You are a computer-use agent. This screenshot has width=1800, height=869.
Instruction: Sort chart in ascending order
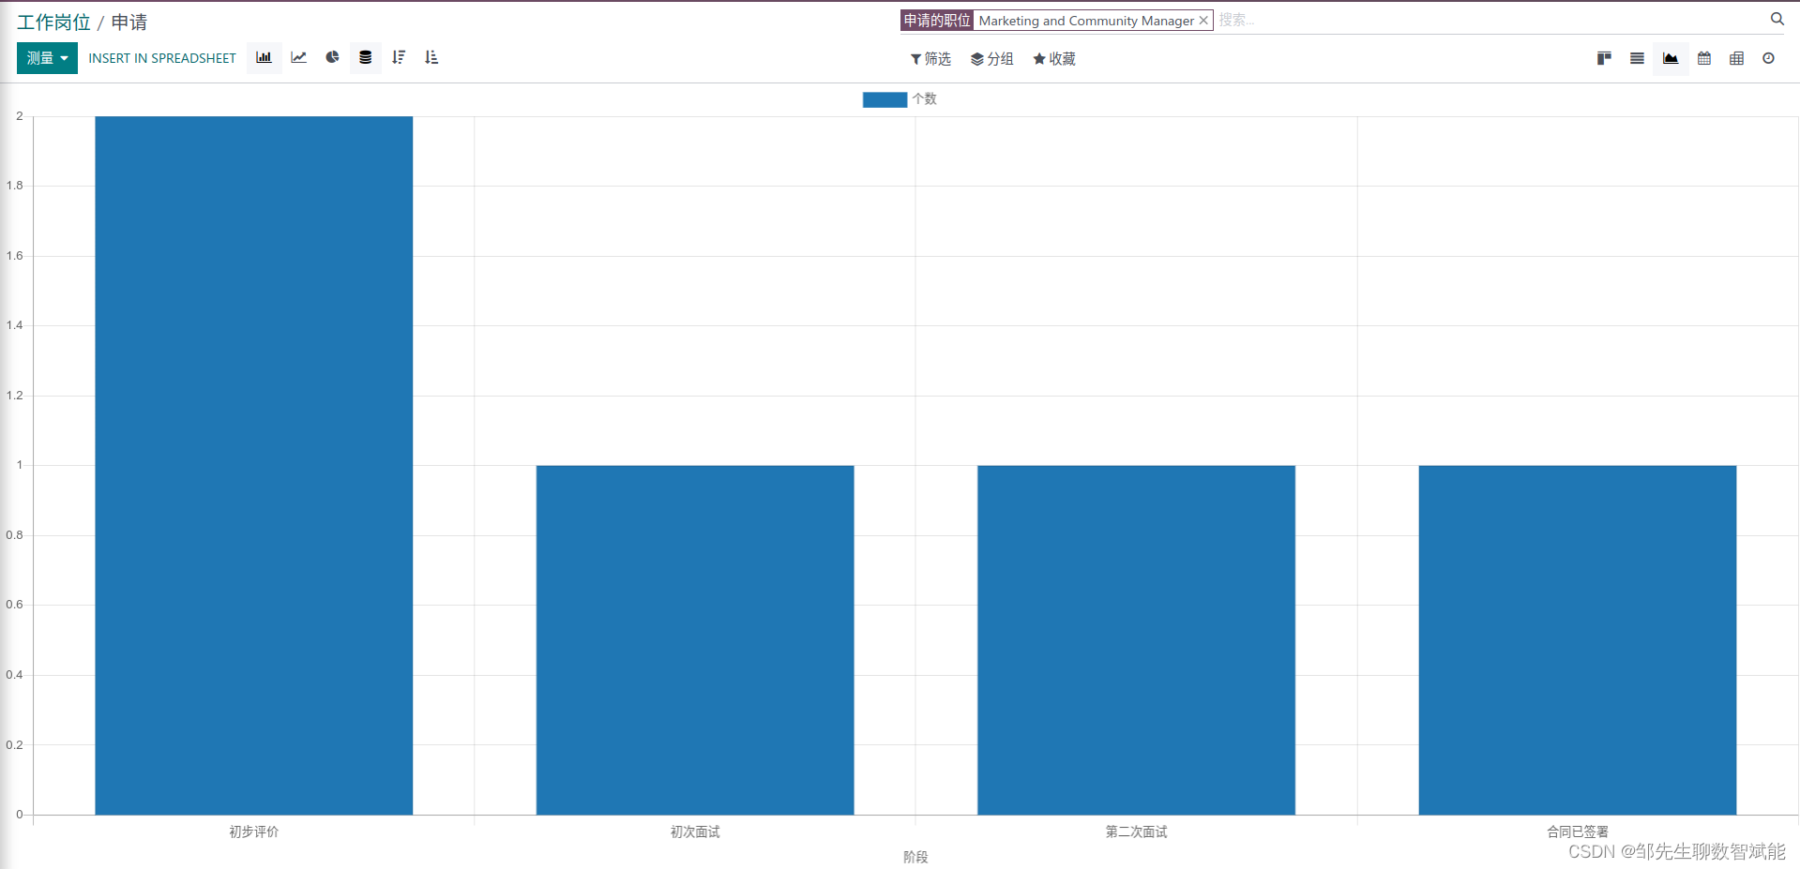[431, 58]
